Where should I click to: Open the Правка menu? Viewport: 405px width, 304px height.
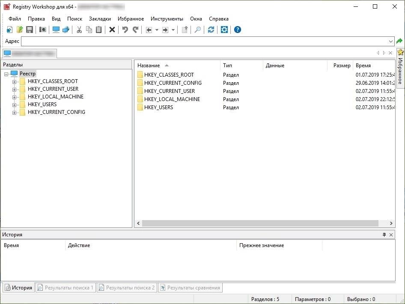click(36, 18)
